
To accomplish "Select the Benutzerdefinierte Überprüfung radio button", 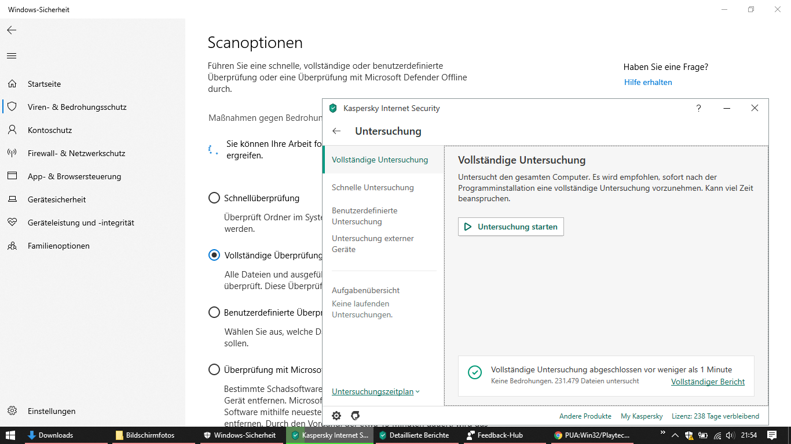I will [x=214, y=312].
